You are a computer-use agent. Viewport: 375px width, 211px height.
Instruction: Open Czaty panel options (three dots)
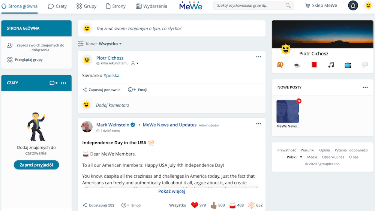[x=63, y=83]
